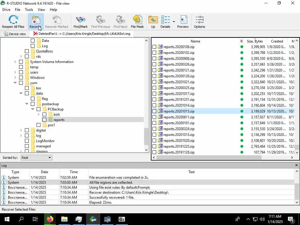Click the info icon of 7:02:59 AM log entry
The height and width of the screenshot is (225, 300).
coord(4,177)
